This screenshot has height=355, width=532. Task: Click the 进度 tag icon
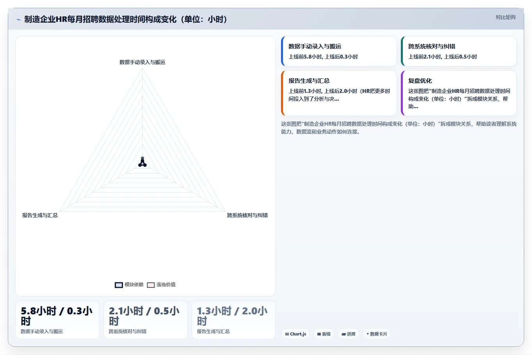[x=343, y=334]
